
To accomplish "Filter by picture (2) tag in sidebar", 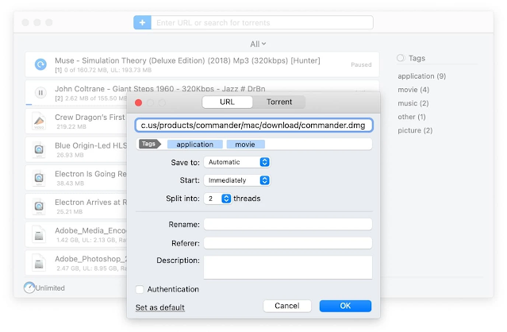I will coord(415,130).
